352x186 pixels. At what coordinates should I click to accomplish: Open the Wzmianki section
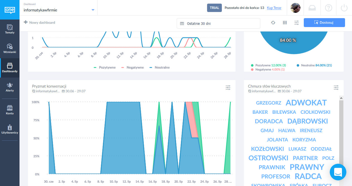[x=10, y=49]
